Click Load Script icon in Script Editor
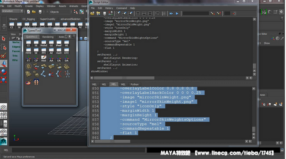Viewport: 286px width, 159px height. pyautogui.click(x=93, y=13)
